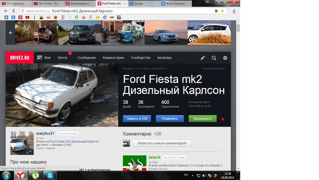Open the YouTube bookmark in bookmarks bar
Image resolution: width=319 pixels, height=180 pixels.
27,17
